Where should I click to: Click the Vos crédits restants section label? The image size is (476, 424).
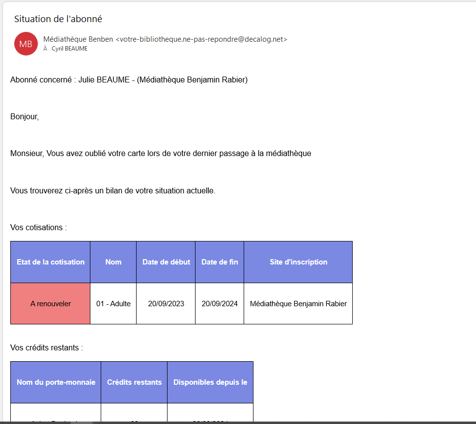point(41,347)
